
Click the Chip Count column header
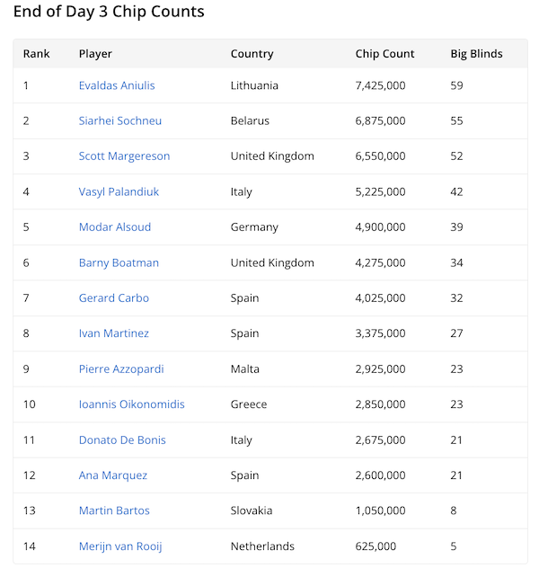coord(384,54)
